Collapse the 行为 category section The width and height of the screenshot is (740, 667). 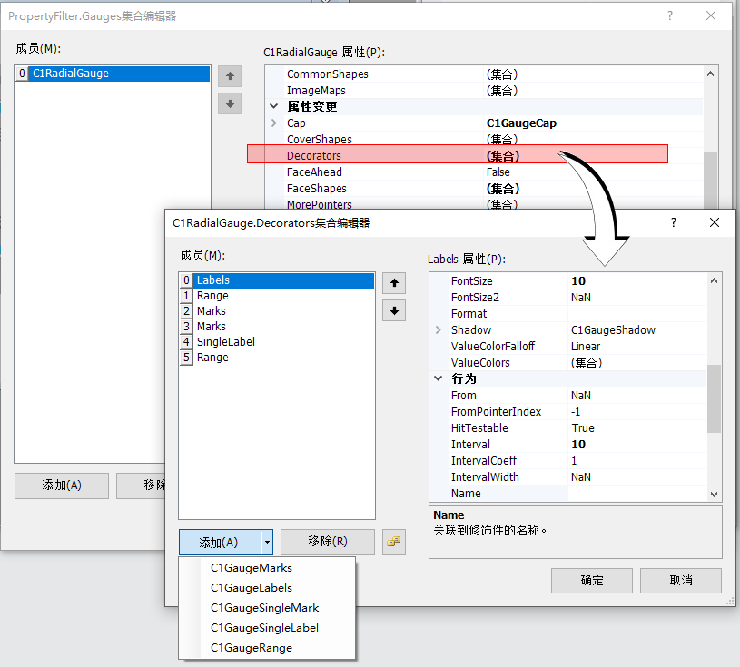(x=439, y=378)
